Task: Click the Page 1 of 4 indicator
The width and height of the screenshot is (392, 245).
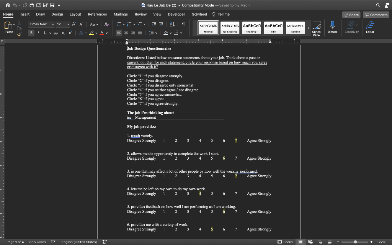Action: (x=15, y=242)
